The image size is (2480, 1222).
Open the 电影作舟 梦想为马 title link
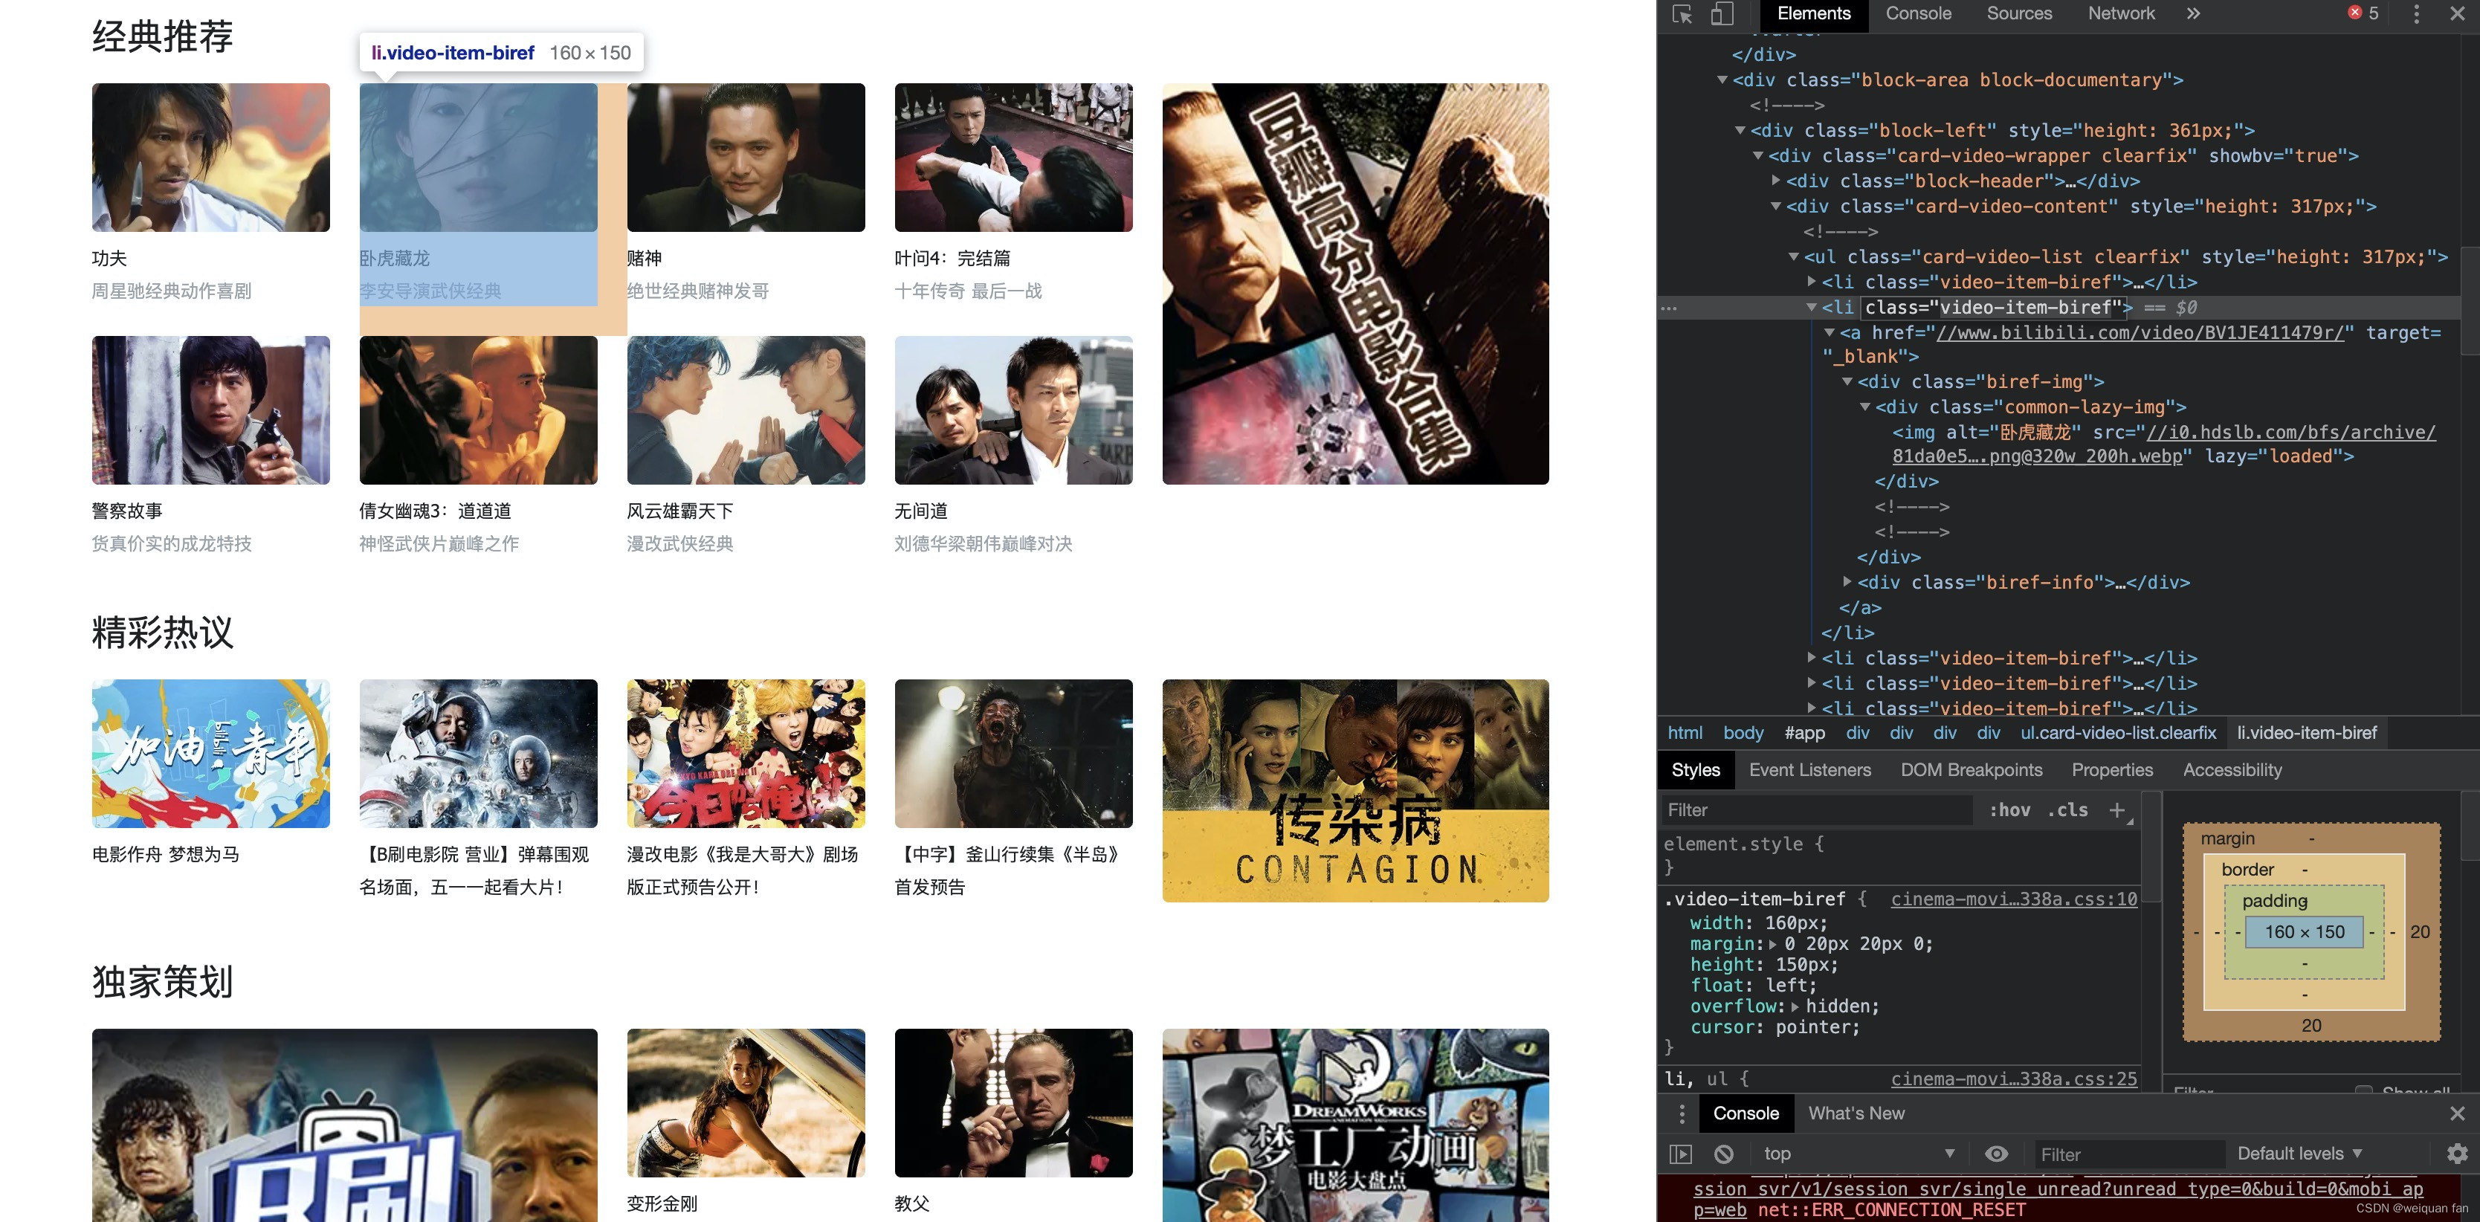pos(166,854)
